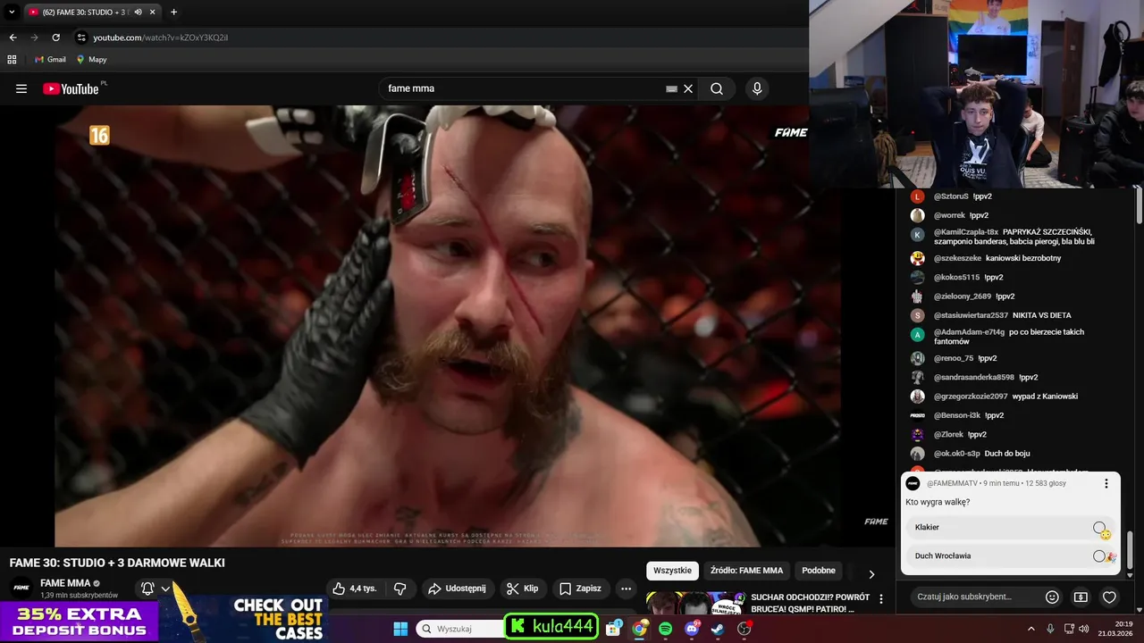Viewport: 1144px width, 643px height.
Task: Open the FAME MMA channel name link
Action: 65,583
